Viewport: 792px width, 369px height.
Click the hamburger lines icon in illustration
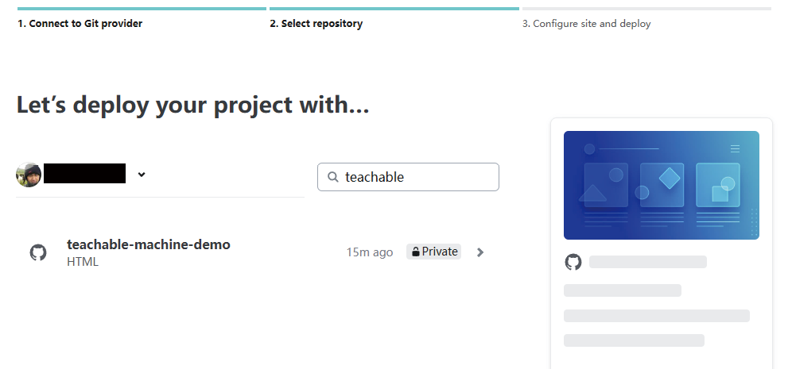click(736, 148)
